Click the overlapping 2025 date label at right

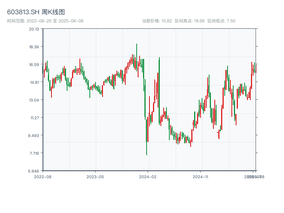click(254, 176)
